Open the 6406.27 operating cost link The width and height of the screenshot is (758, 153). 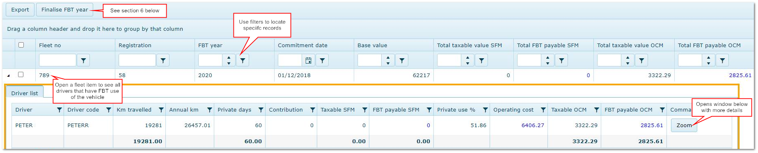coord(533,126)
